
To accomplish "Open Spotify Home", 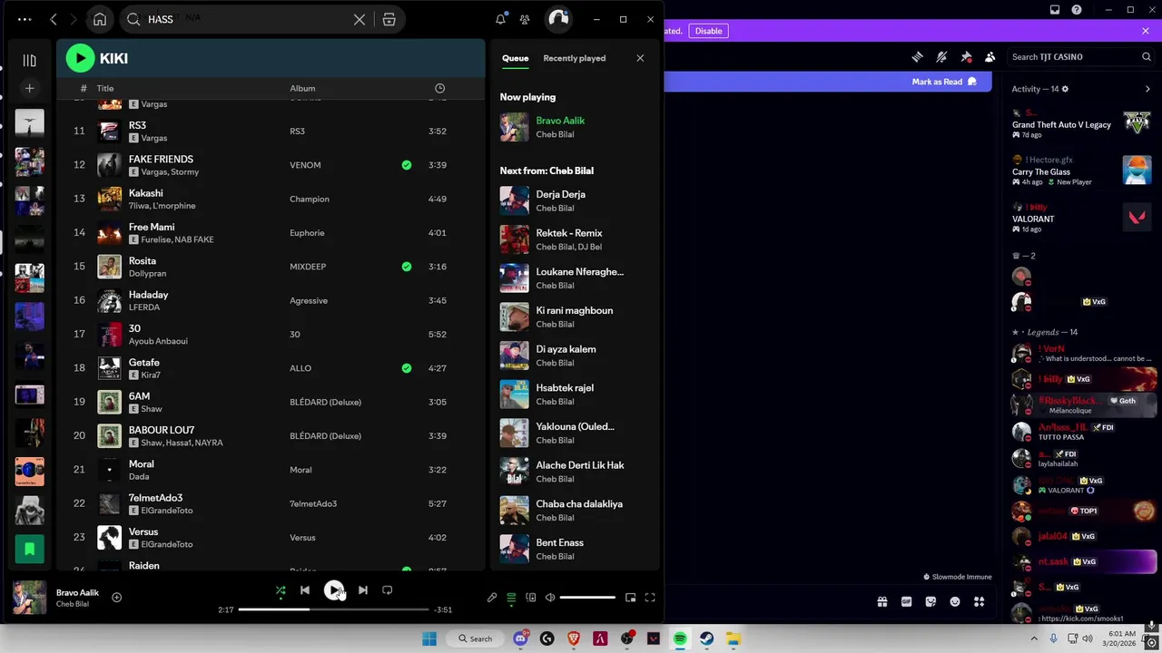I will click(100, 19).
